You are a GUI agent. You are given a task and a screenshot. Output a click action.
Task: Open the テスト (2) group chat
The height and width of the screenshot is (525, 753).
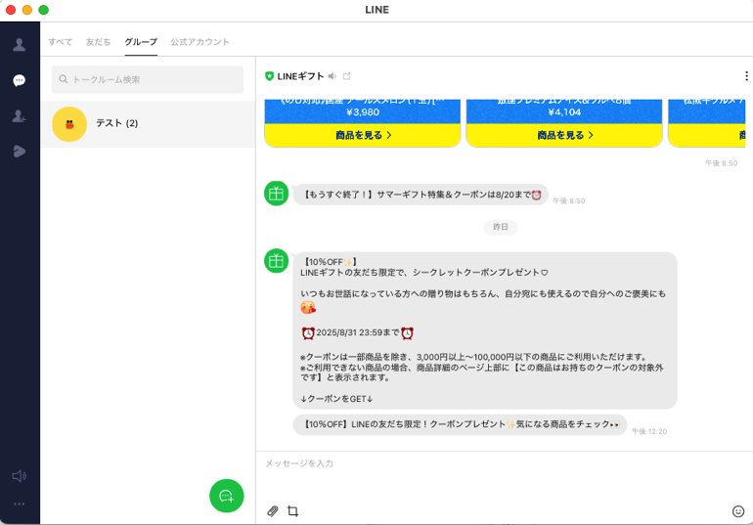148,124
